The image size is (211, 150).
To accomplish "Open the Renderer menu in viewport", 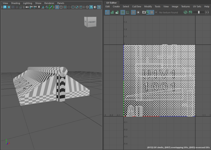I will tap(49, 3).
